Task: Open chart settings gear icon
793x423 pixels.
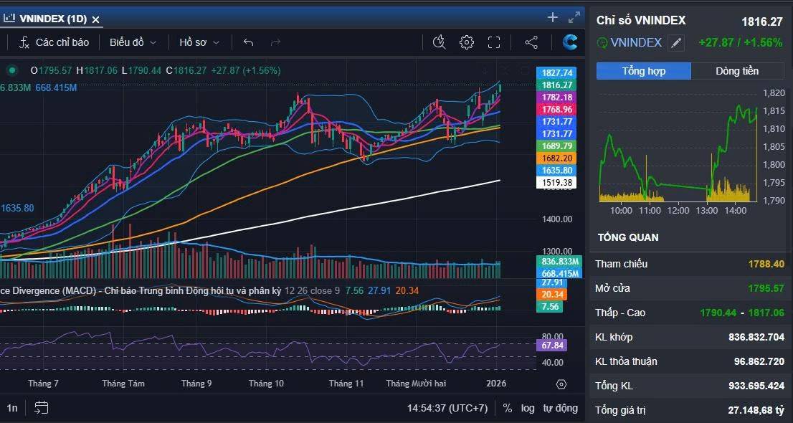Action: [467, 42]
